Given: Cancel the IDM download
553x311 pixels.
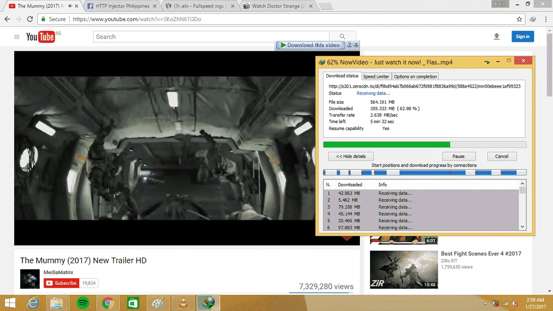Looking at the screenshot, I should click(501, 156).
